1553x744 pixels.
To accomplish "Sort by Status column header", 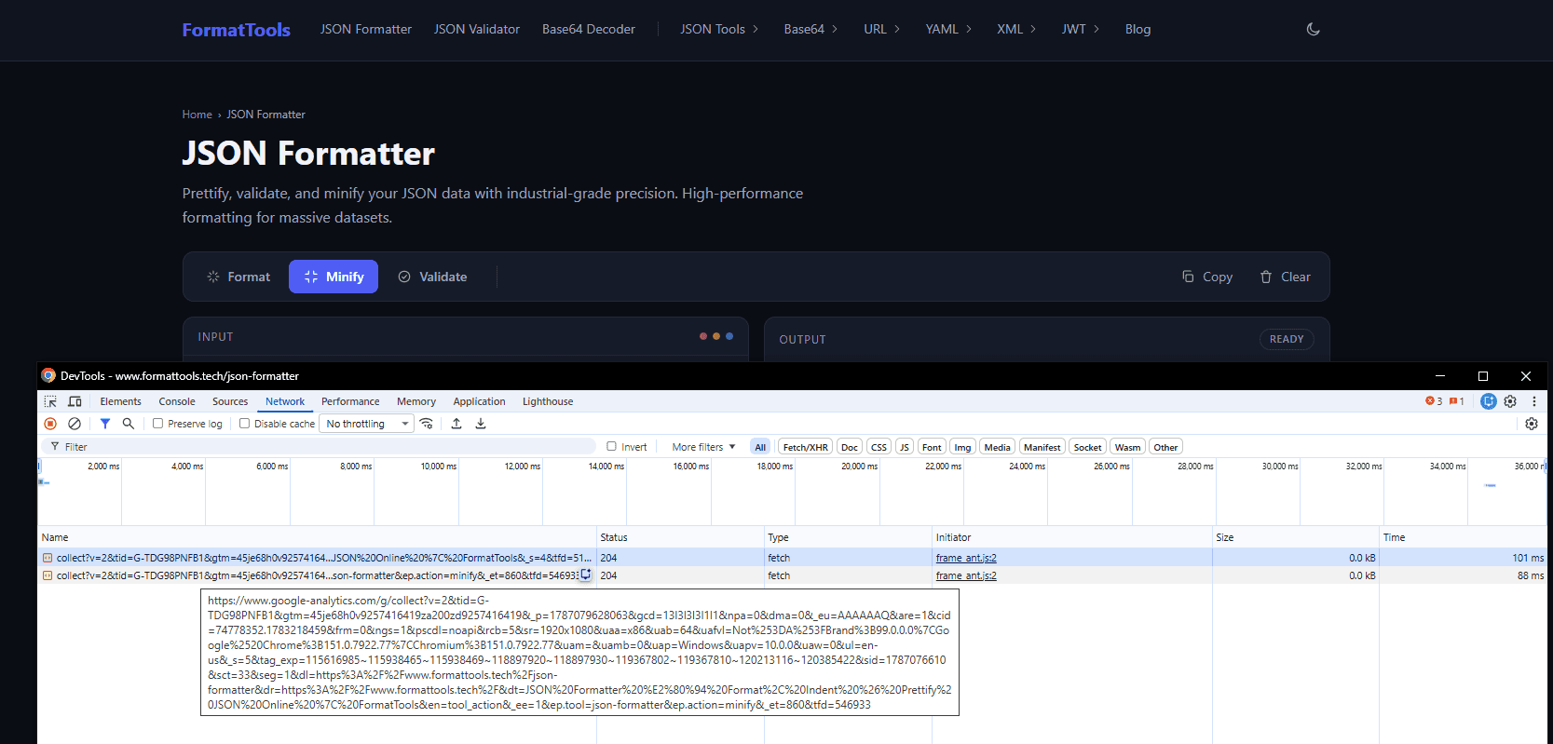I will pos(680,537).
